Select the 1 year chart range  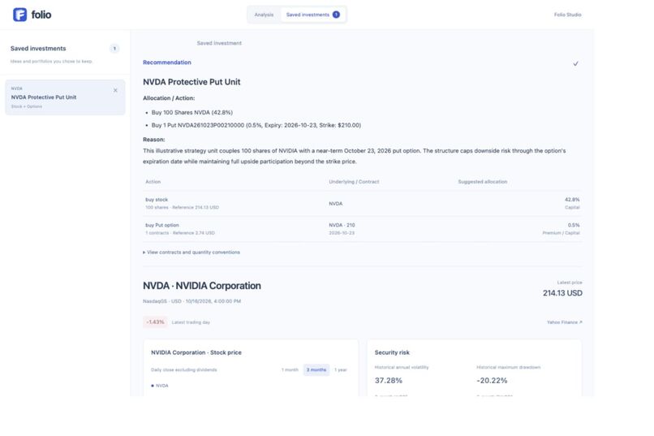coord(340,369)
